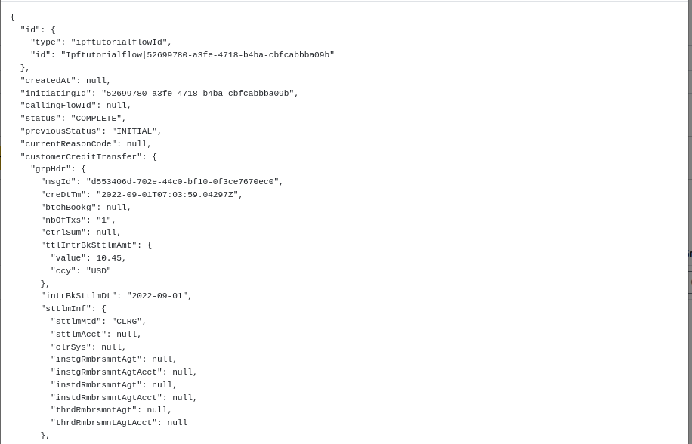Click the msgId value text
This screenshot has width=692, height=444.
point(182,182)
